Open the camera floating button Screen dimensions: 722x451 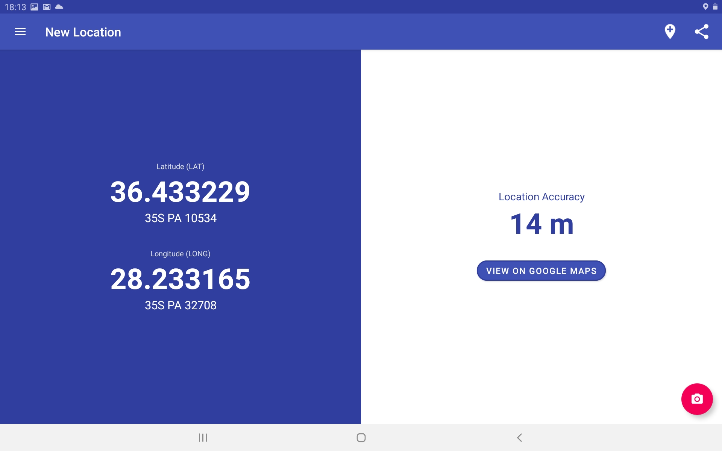click(697, 399)
